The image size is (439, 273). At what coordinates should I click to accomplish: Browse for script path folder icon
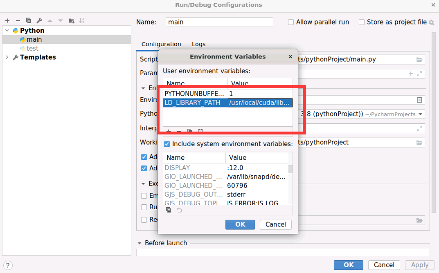pyautogui.click(x=419, y=60)
